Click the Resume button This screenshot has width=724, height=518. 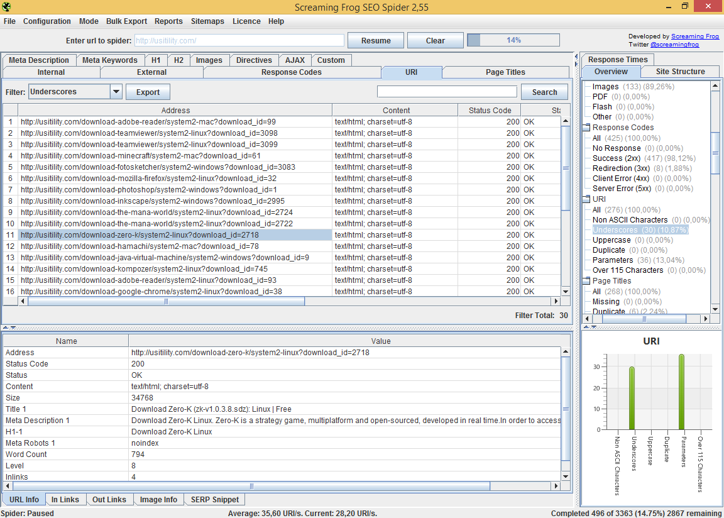[376, 41]
